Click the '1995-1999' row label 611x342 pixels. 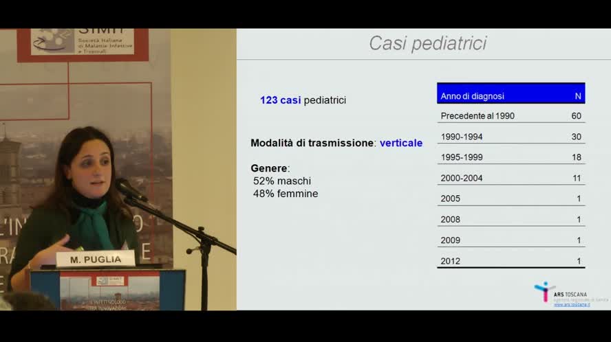[462, 157]
